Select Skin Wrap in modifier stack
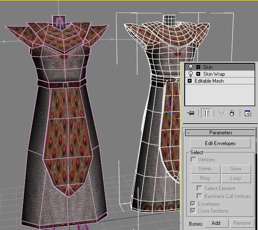The width and height of the screenshot is (258, 230). [214, 74]
